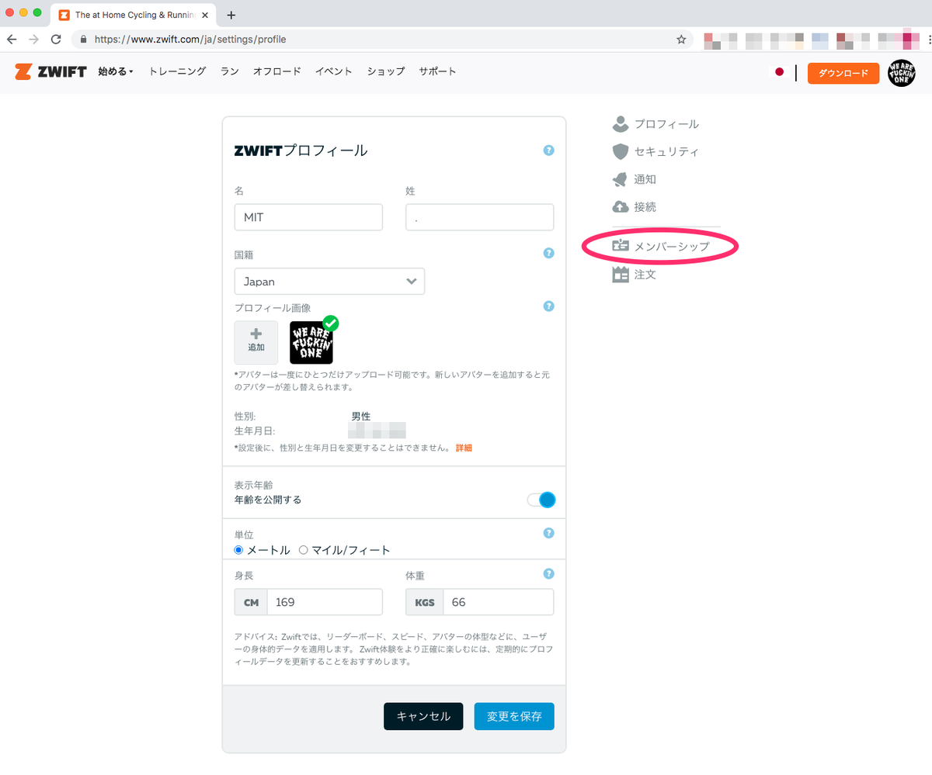Click the lock icon in address bar

(84, 39)
